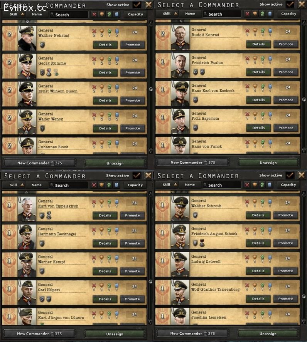Click attack skill filter icon in top-left panel

point(94,14)
